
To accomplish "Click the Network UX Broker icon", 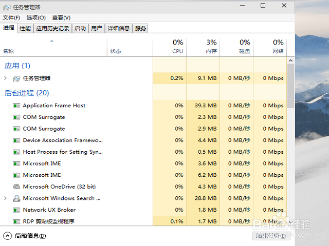I will (16, 210).
